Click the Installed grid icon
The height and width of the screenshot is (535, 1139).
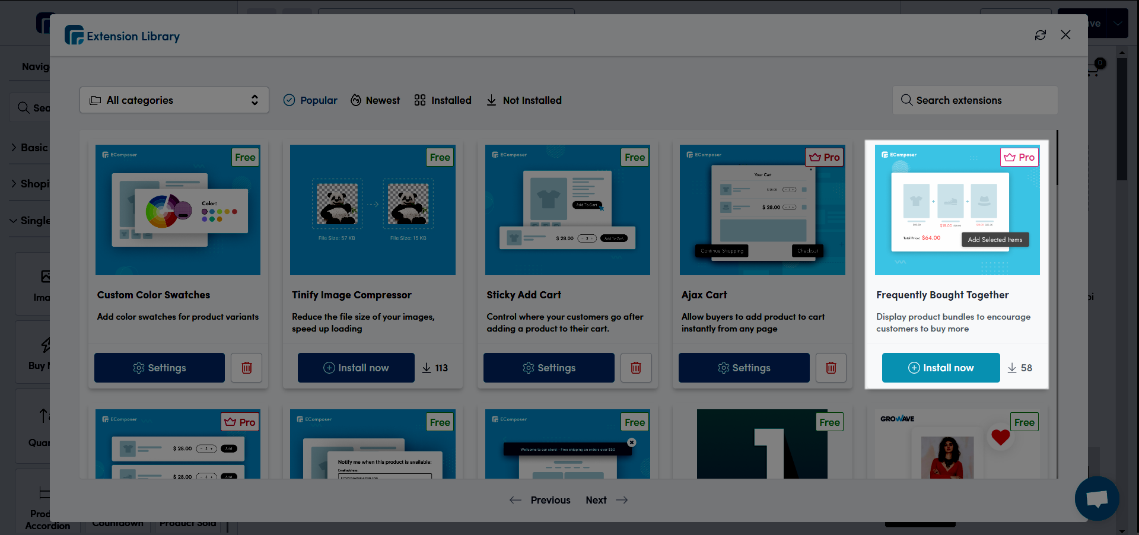420,100
